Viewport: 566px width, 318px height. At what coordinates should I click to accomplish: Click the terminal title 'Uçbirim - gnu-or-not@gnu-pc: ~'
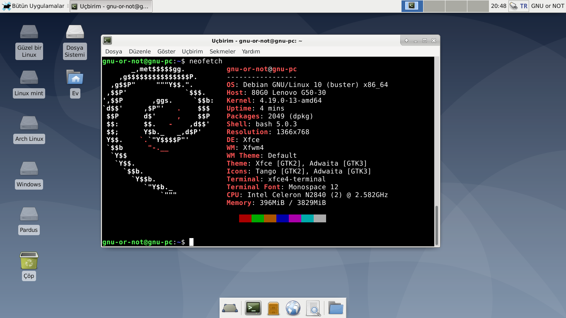tap(257, 41)
